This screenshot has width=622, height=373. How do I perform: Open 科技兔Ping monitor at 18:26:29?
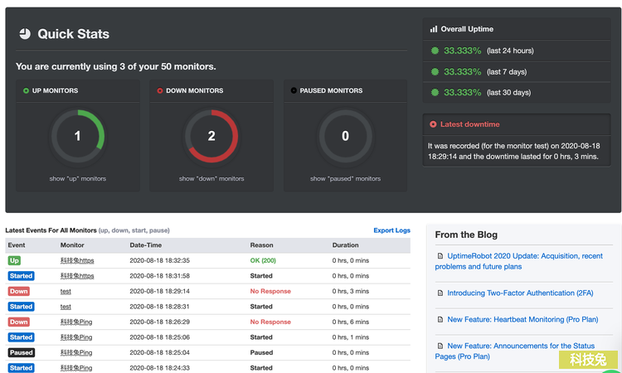click(76, 322)
